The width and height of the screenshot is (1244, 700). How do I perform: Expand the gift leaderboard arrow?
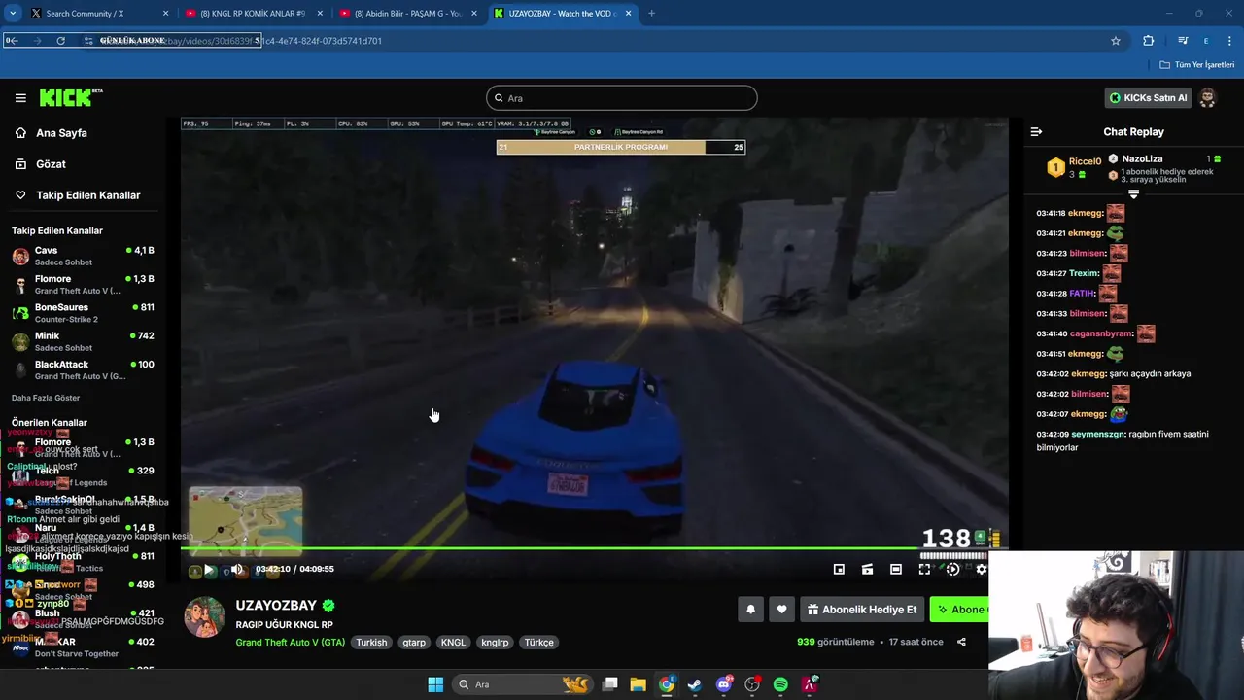coord(1133,194)
